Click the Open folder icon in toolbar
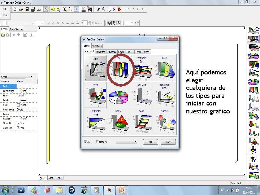This screenshot has width=260, height=195. click(21, 9)
